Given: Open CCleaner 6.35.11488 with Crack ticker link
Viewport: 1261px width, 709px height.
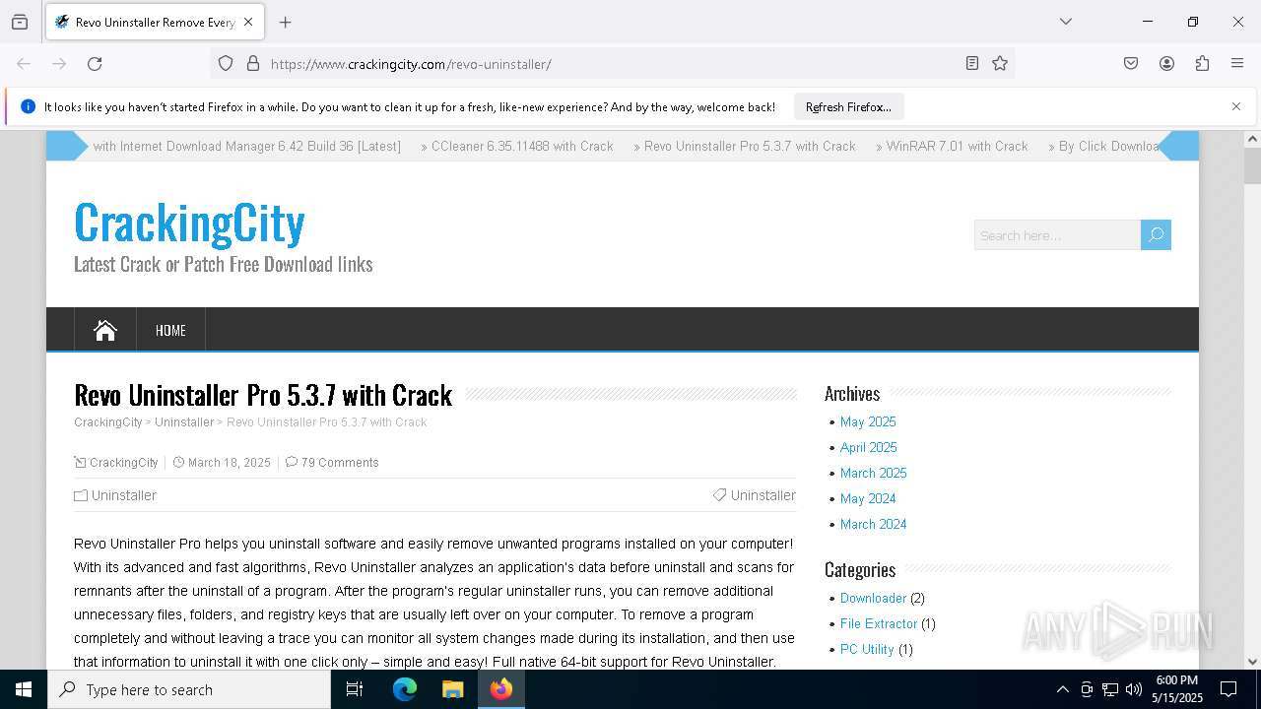Looking at the screenshot, I should pyautogui.click(x=522, y=146).
